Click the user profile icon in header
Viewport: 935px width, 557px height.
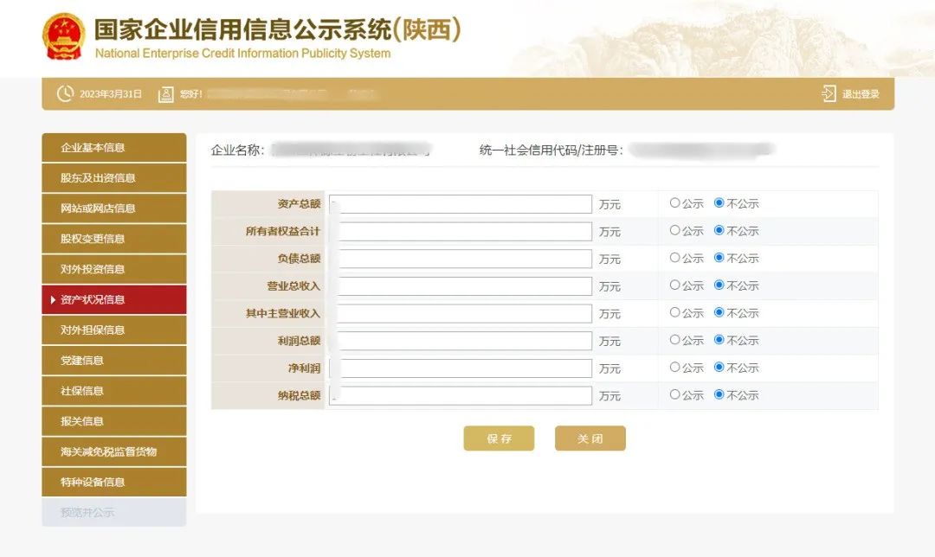(x=166, y=93)
